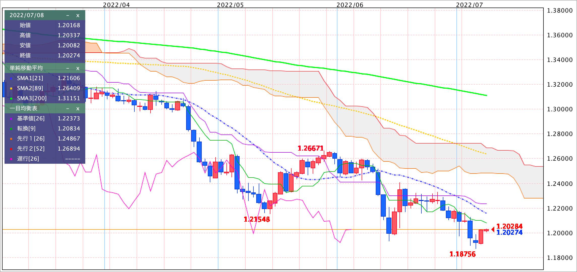Select the 始値 value 1.20168
The width and height of the screenshot is (577, 272).
tap(69, 25)
